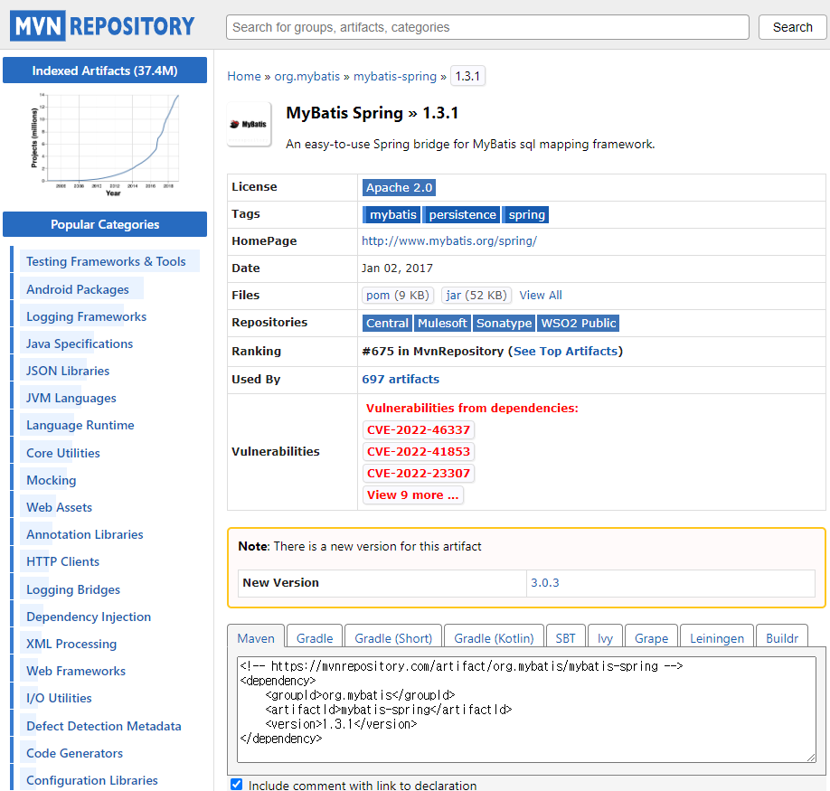830x791 pixels.
Task: Switch to the Grape tab
Action: (x=651, y=637)
